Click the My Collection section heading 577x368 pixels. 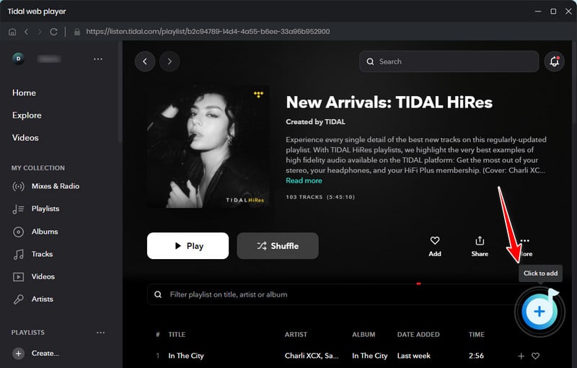pos(38,168)
